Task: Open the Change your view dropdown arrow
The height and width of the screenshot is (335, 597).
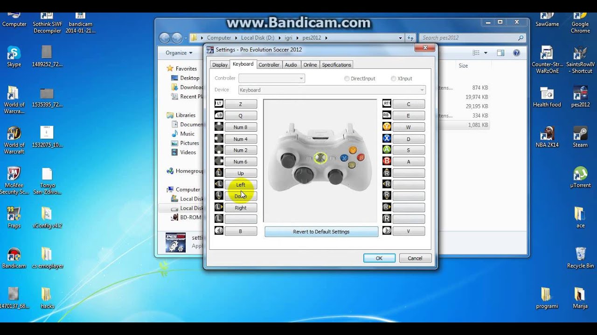Action: point(486,53)
